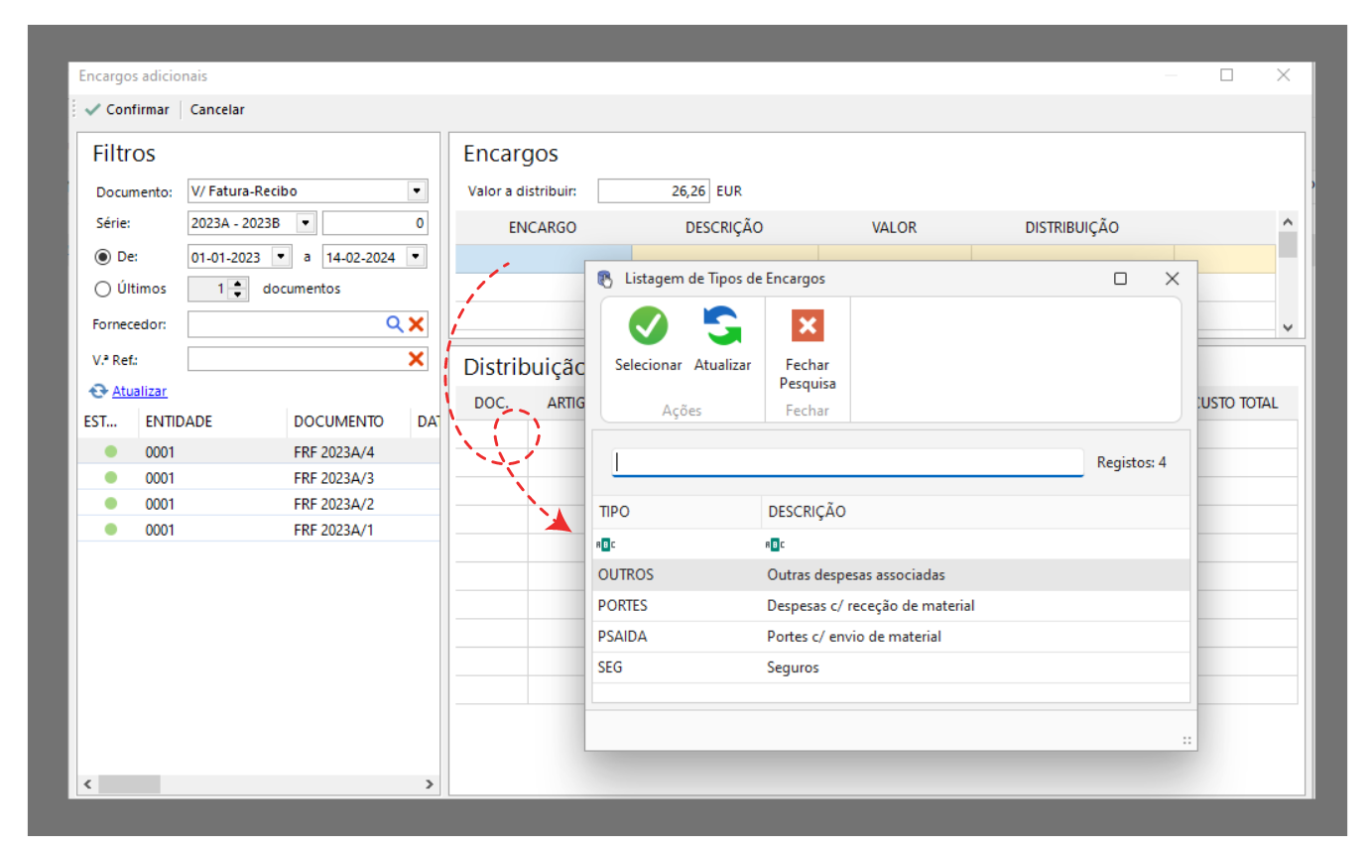Open the Documento dropdown
Viewport: 1370px width, 849px height.
pos(417,191)
